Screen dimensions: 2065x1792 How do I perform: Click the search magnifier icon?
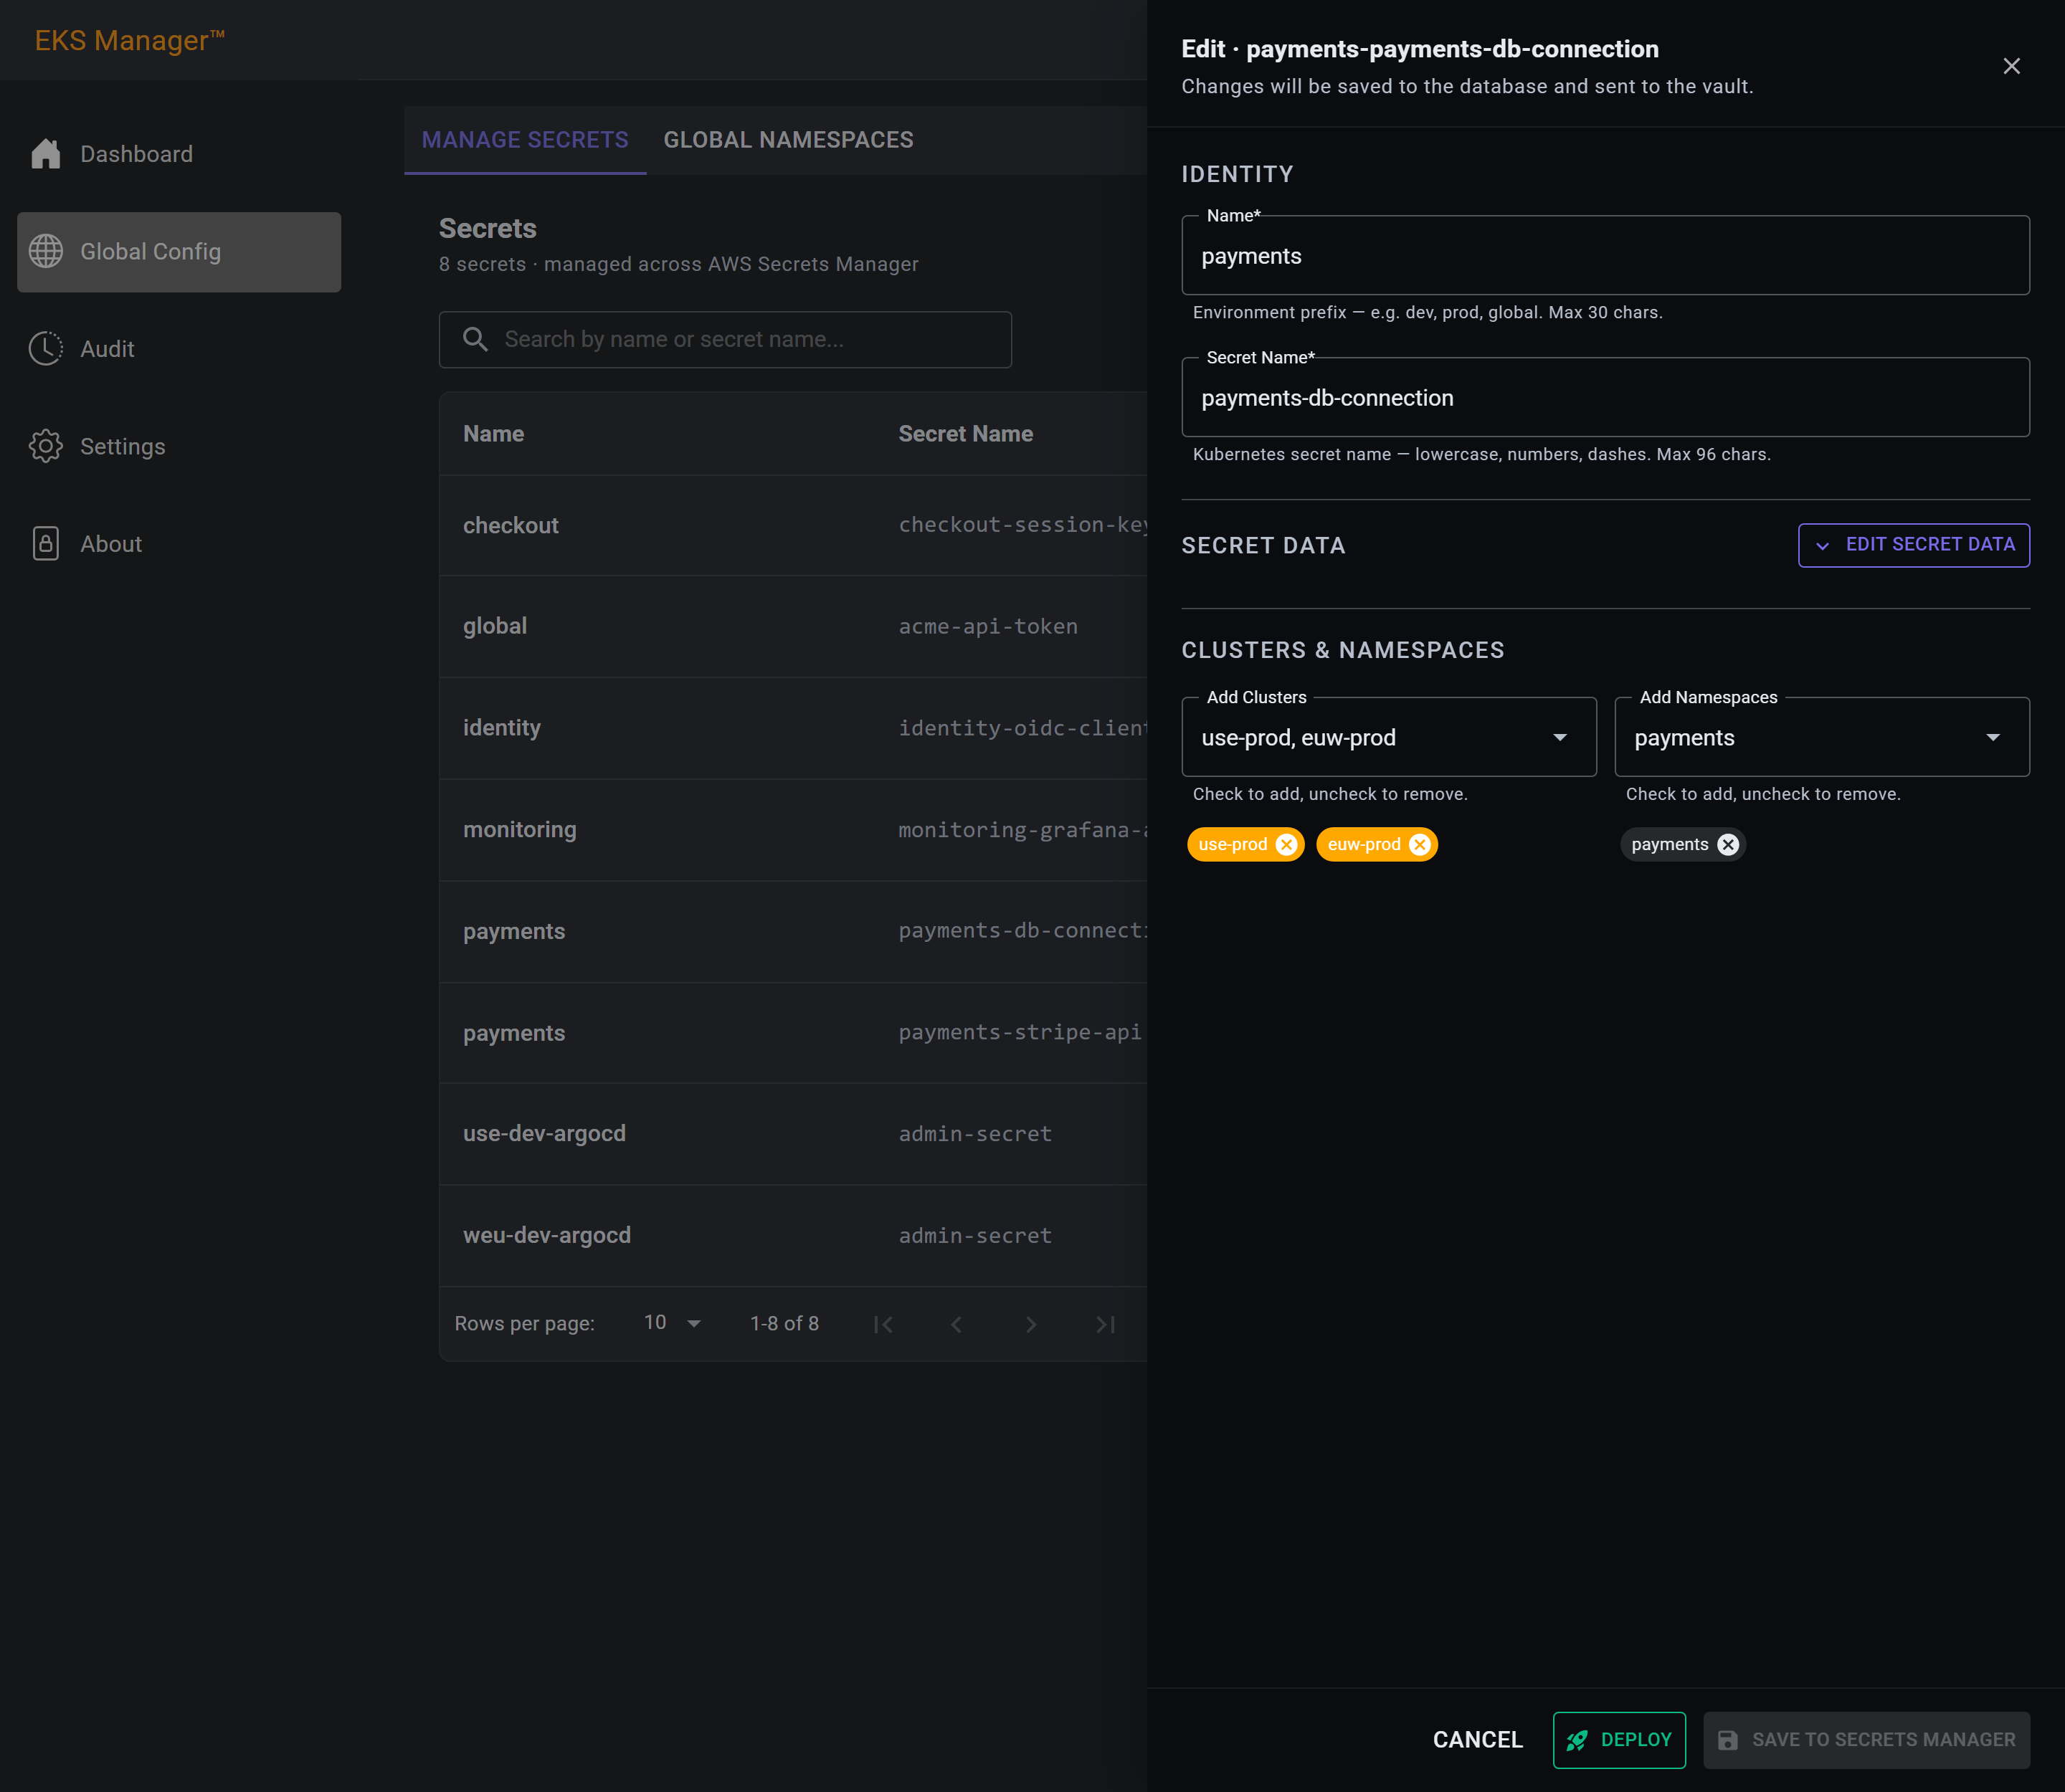pos(475,340)
